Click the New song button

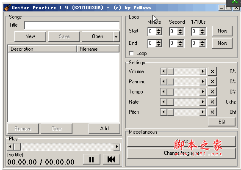[30, 36]
